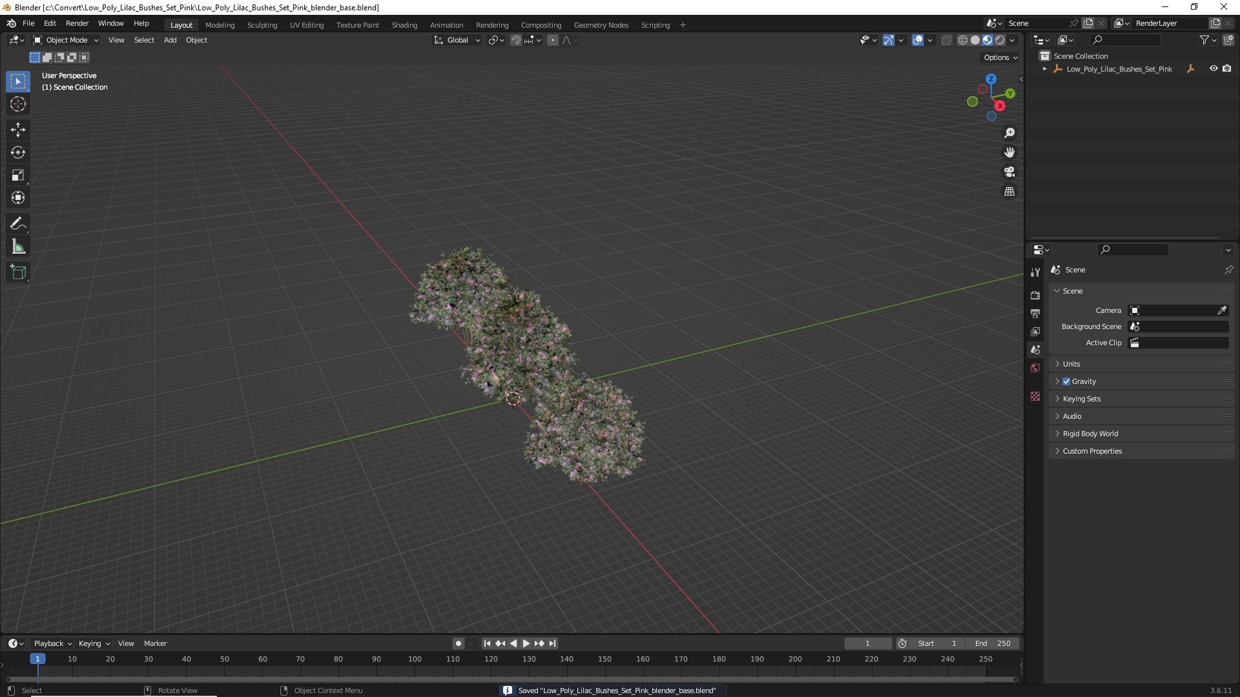Play the animation forward
This screenshot has height=697, width=1240.
pyautogui.click(x=526, y=643)
